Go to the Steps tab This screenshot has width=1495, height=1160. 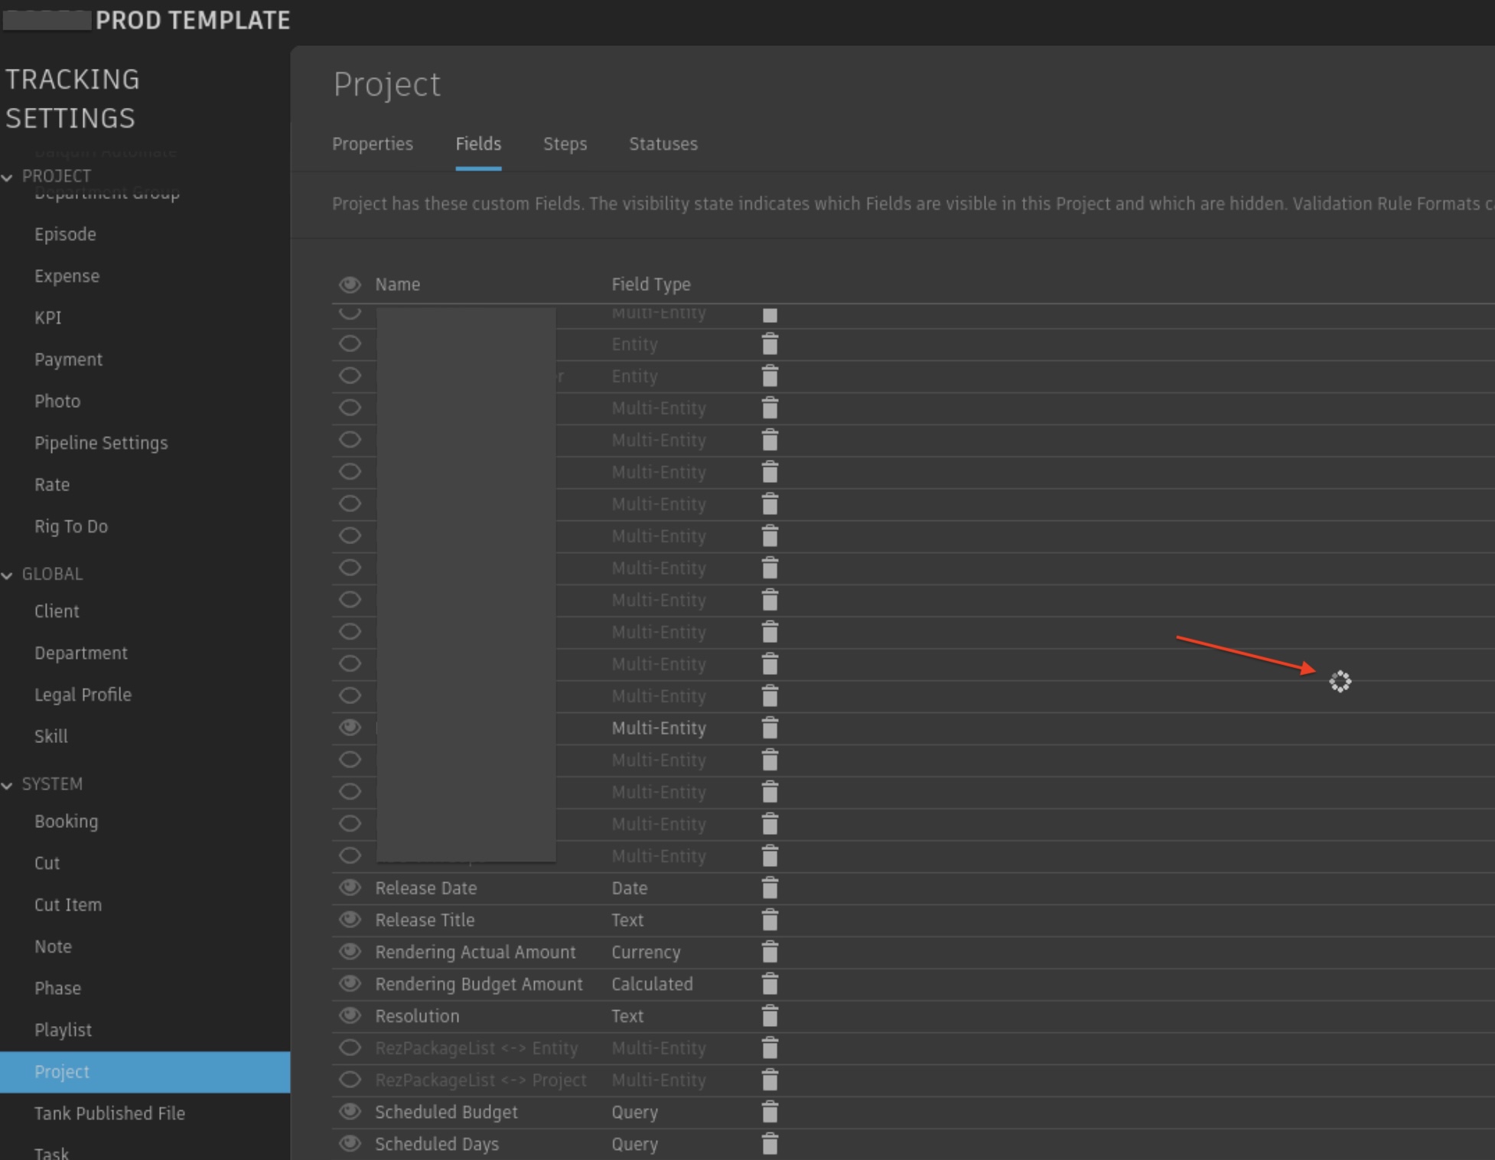[x=565, y=144]
